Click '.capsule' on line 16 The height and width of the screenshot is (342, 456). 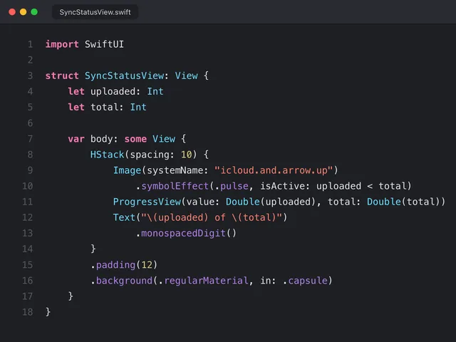click(305, 280)
